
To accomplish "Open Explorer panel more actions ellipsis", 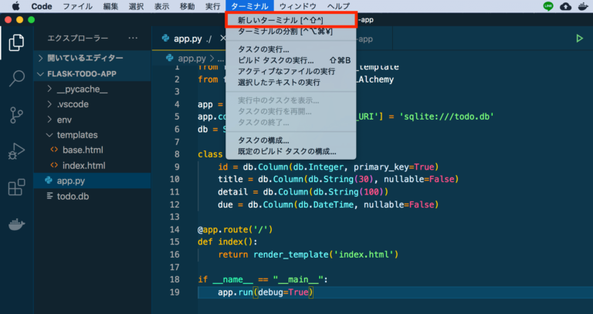I will coord(133,38).
